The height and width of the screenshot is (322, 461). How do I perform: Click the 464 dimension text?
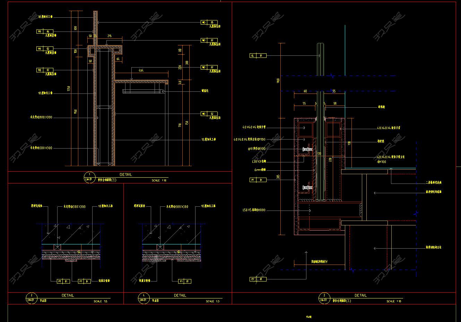[141, 71]
